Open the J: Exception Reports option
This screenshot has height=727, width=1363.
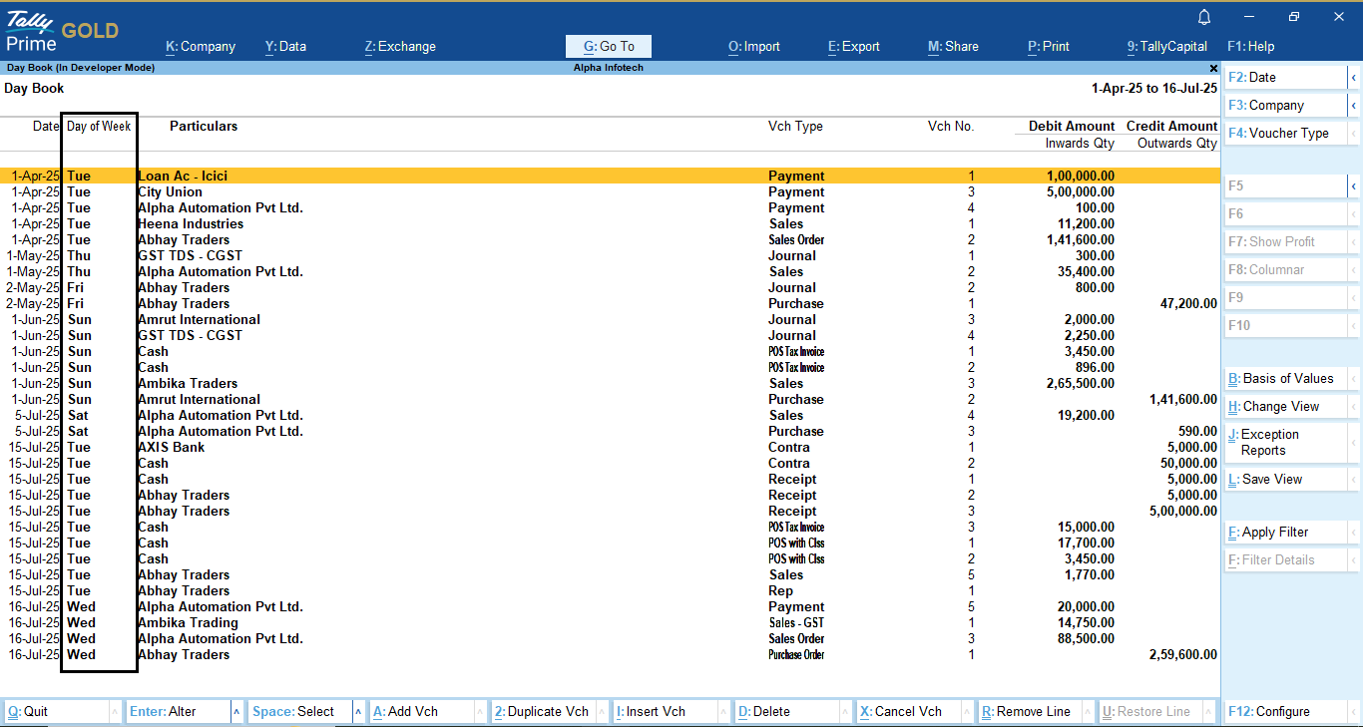1286,443
